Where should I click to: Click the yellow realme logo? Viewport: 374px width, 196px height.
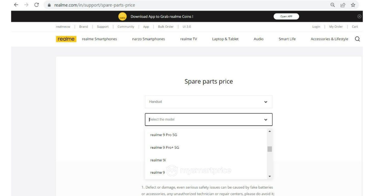point(66,39)
